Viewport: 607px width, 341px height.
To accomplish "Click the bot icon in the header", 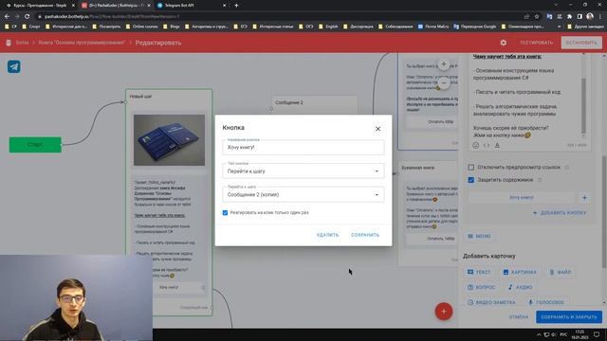I will pos(9,43).
